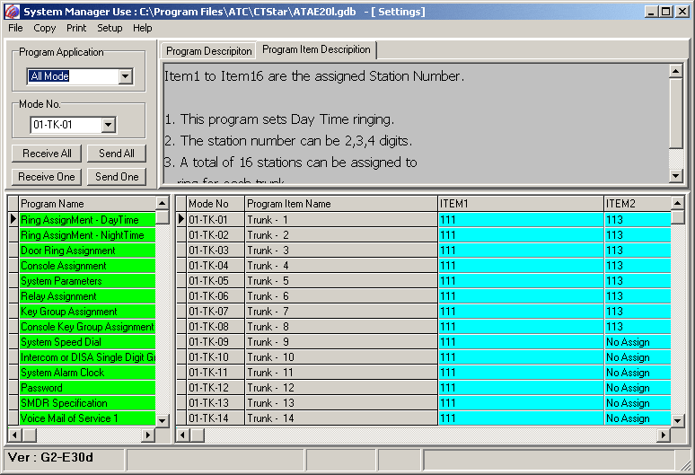Click the Trunk - 10 item name cell
The image size is (695, 475).
(x=341, y=357)
